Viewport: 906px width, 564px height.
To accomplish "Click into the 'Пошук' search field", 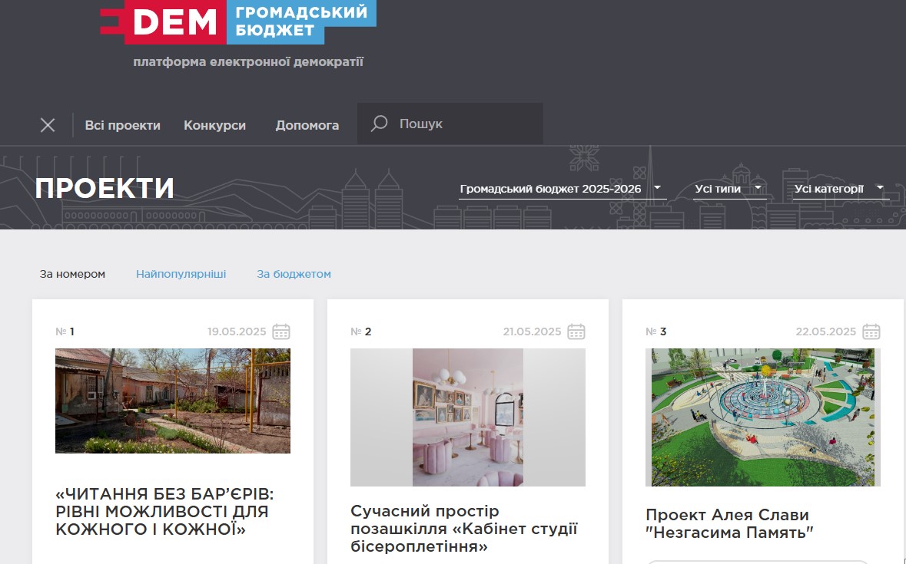I will pyautogui.click(x=465, y=124).
